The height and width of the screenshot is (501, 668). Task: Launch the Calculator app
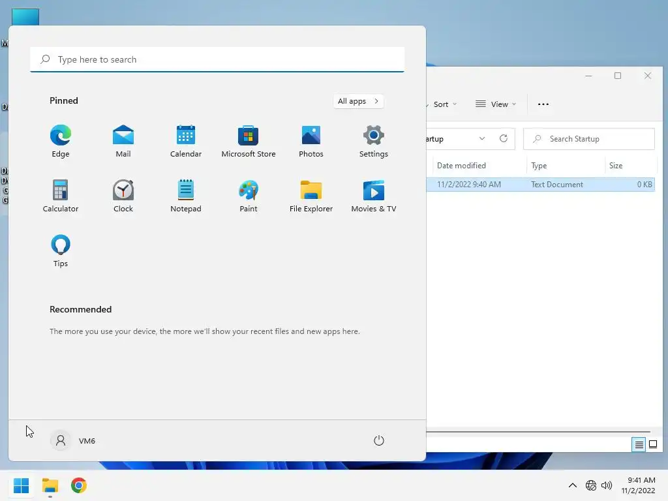point(61,196)
